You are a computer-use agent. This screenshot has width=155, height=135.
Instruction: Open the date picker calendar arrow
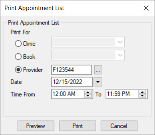point(98,82)
